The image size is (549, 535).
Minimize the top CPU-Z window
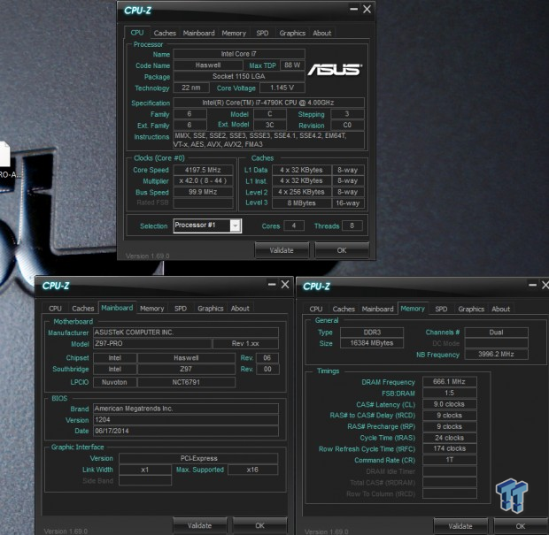click(x=354, y=9)
